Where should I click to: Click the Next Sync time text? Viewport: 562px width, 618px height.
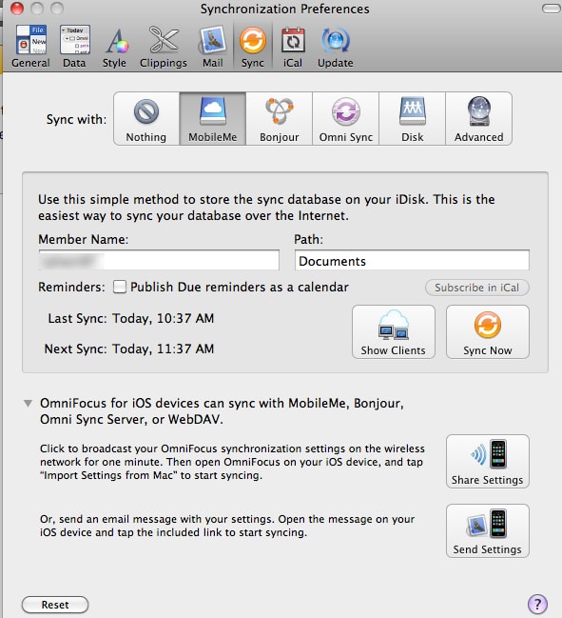tap(164, 349)
